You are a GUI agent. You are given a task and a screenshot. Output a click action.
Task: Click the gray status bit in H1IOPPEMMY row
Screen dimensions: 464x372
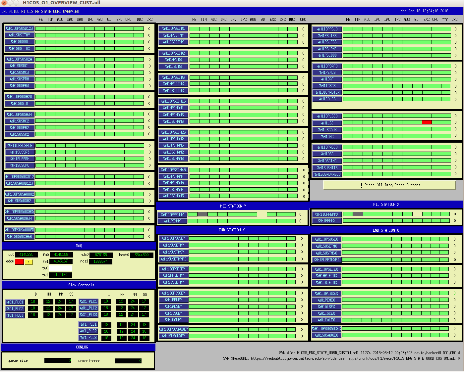202,214
